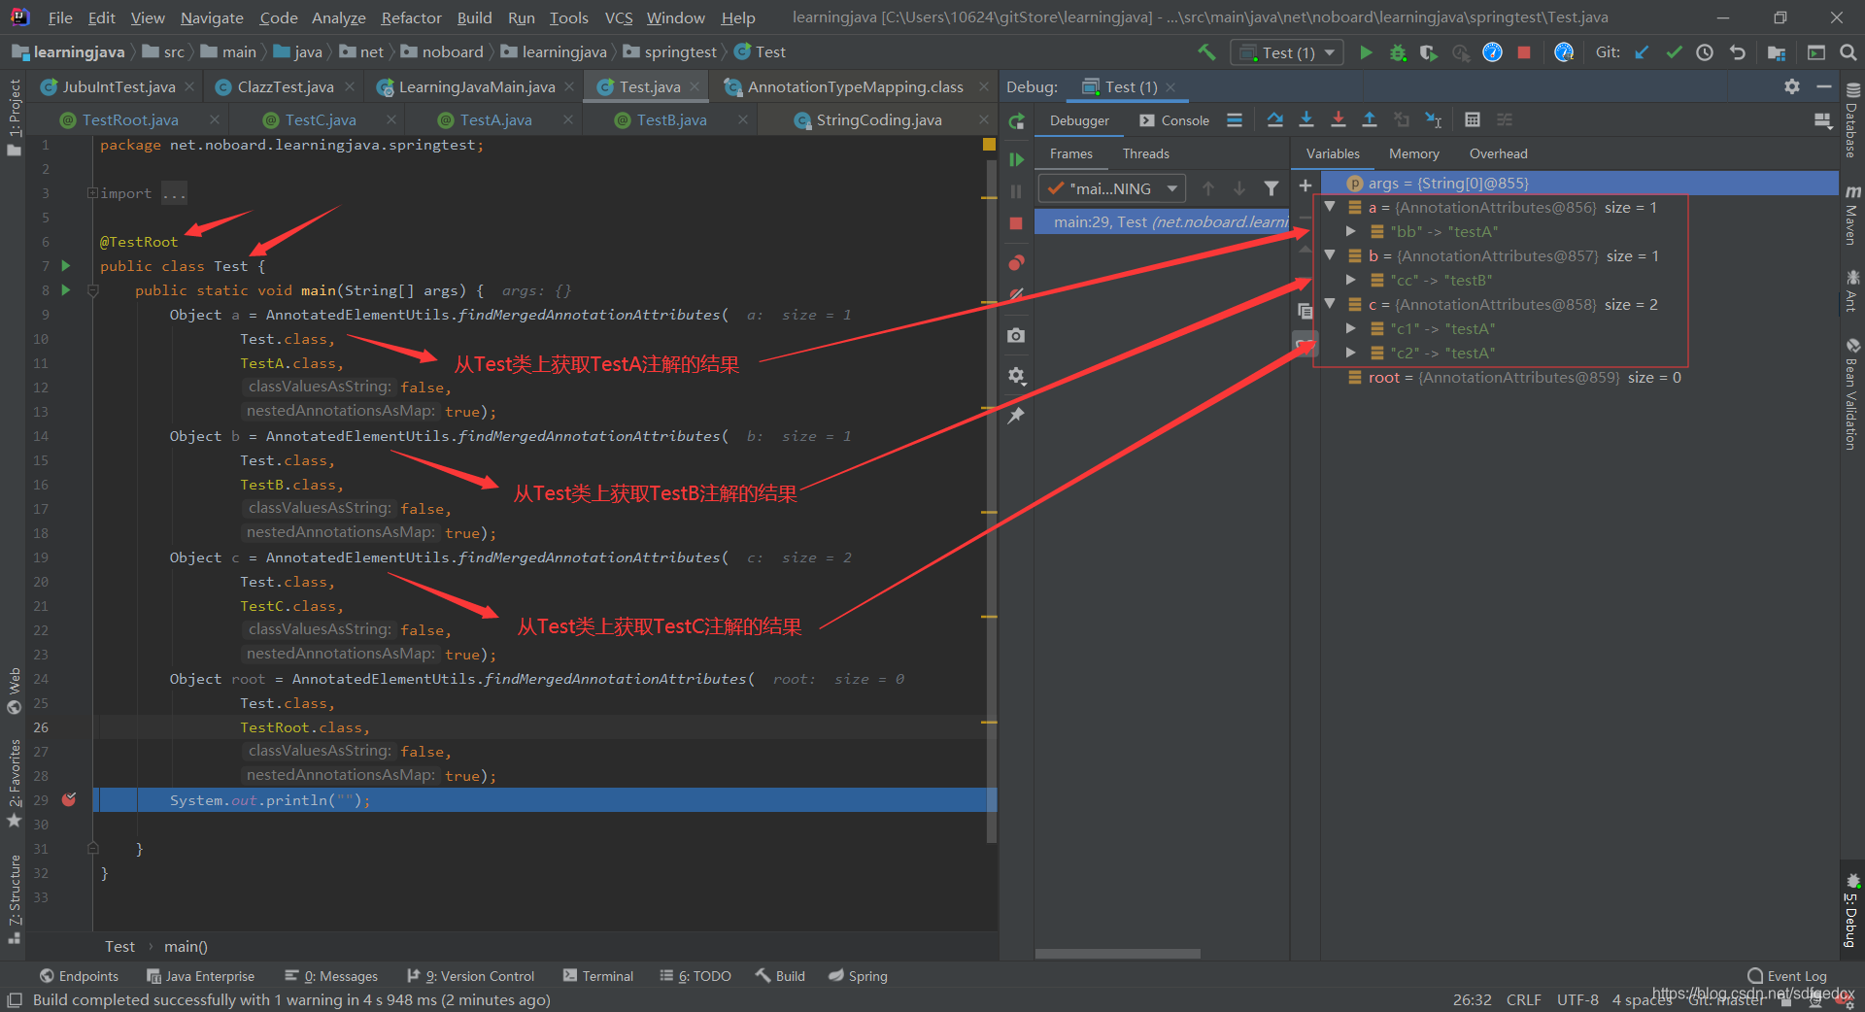Open the Event Log

(1787, 976)
